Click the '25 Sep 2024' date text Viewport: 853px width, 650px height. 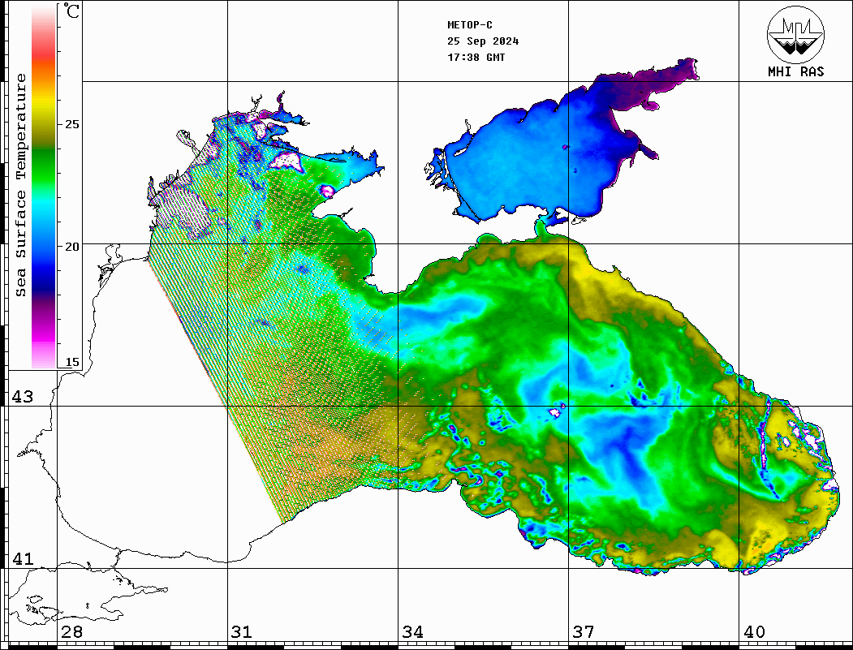click(483, 41)
